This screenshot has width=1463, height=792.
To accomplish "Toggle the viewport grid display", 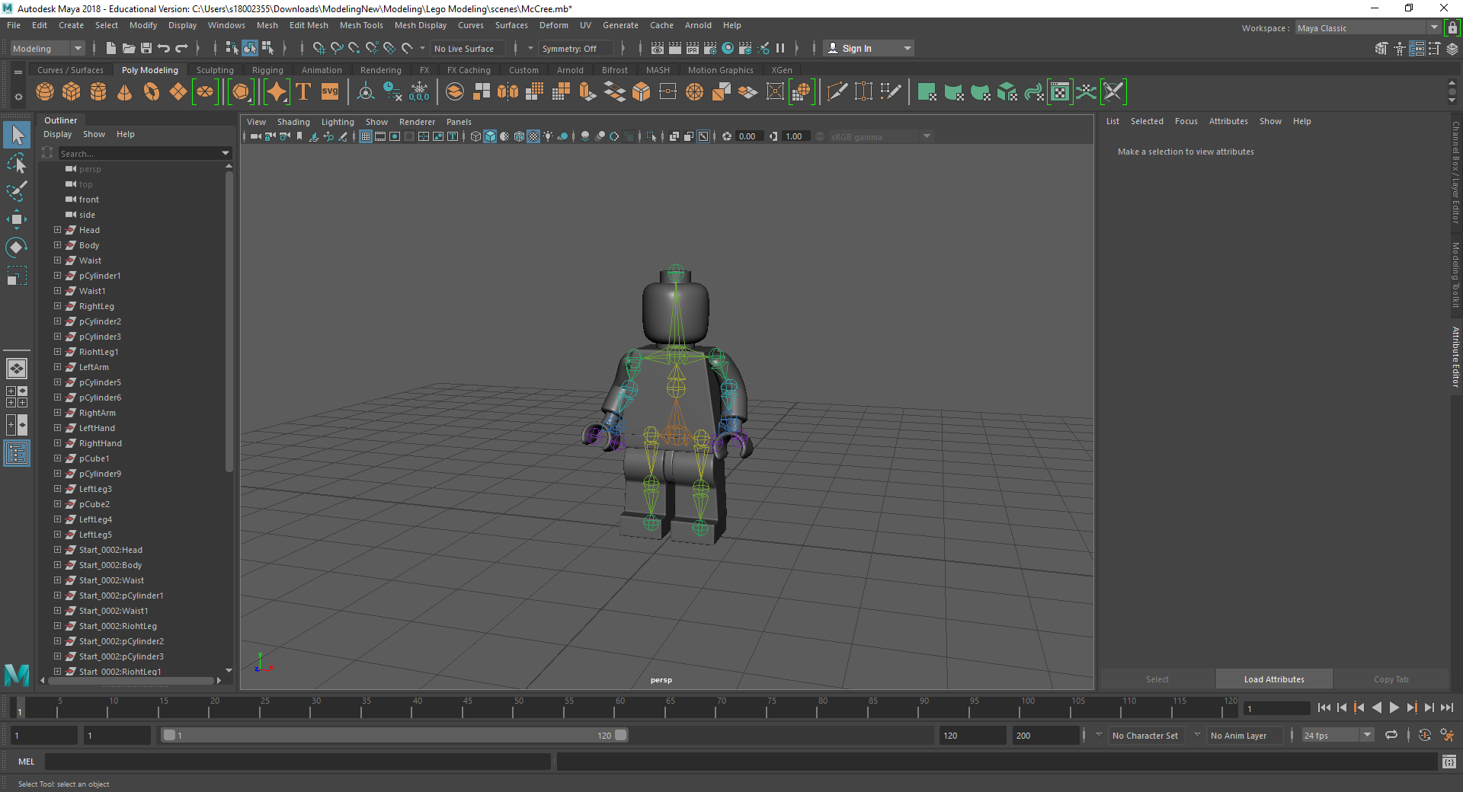I will pyautogui.click(x=366, y=136).
